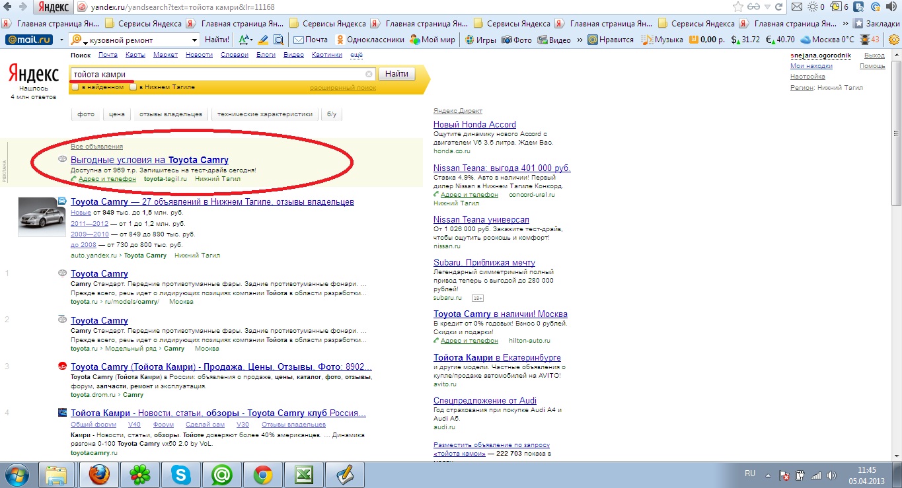Click the font size icon in the Mail.ru toolbar

(244, 40)
